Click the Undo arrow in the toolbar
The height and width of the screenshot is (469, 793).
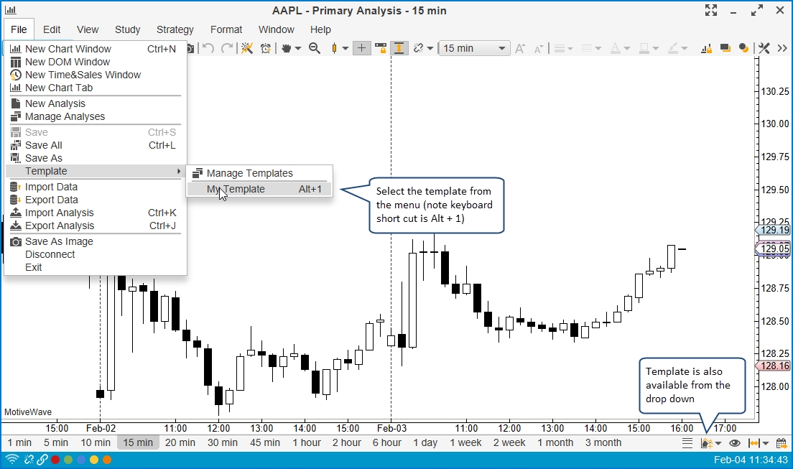(208, 48)
